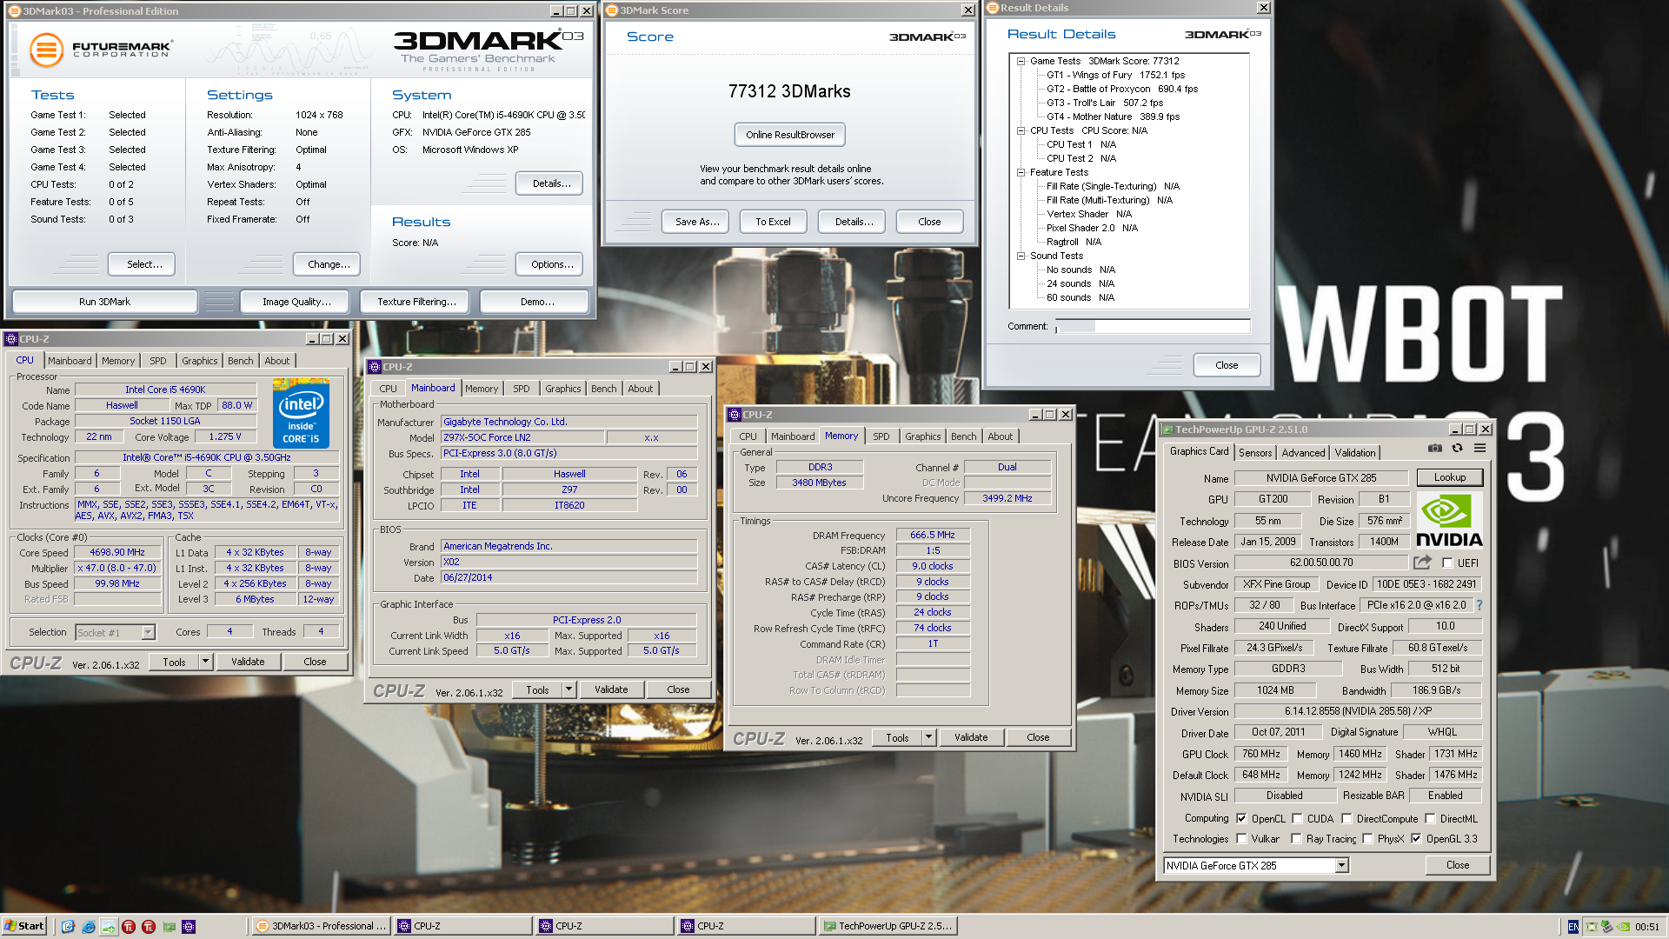The height and width of the screenshot is (939, 1669).
Task: Switch to the Advanced tab in GPU-Z
Action: pos(1303,453)
